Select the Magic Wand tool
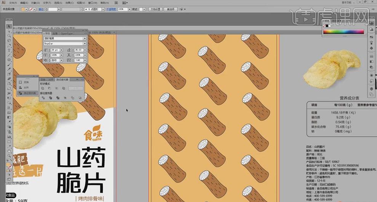This screenshot has width=377, height=202. (9, 35)
